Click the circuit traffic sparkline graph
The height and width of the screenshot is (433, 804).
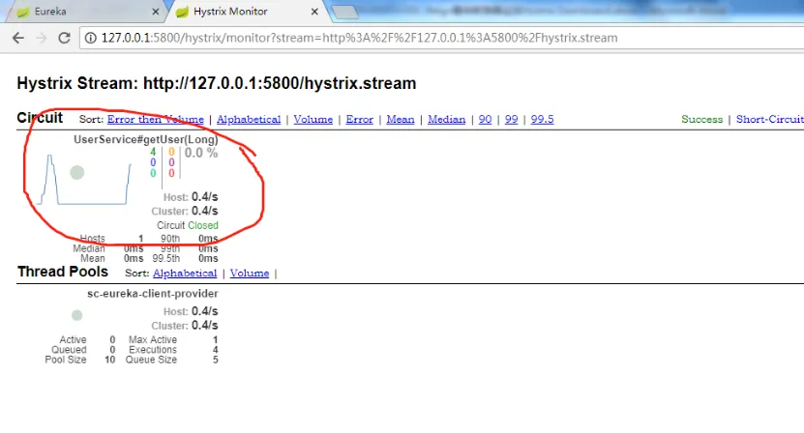(x=84, y=180)
